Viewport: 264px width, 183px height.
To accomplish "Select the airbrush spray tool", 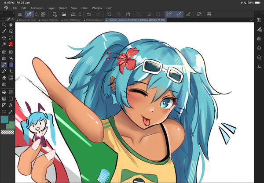I will [x=11, y=58].
